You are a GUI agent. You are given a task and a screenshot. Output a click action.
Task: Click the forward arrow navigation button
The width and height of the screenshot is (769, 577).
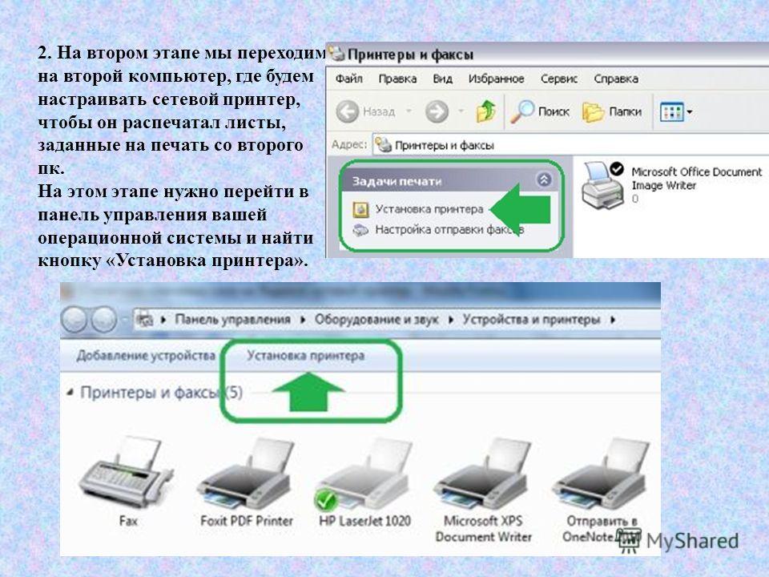click(437, 112)
